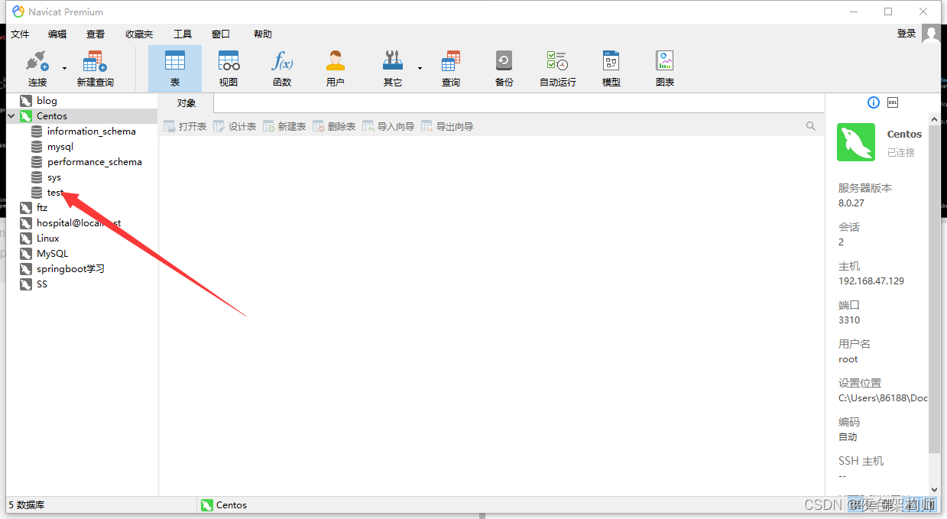Viewport: 947px width, 519px height.
Task: Click the Centos dolphin icon in info panel
Action: point(856,142)
